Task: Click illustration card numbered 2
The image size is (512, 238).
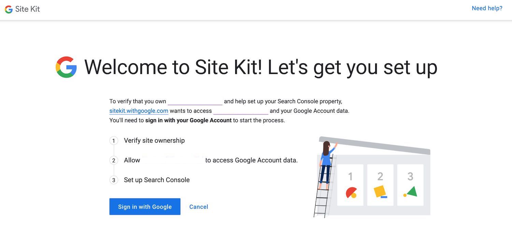Action: tap(380, 185)
